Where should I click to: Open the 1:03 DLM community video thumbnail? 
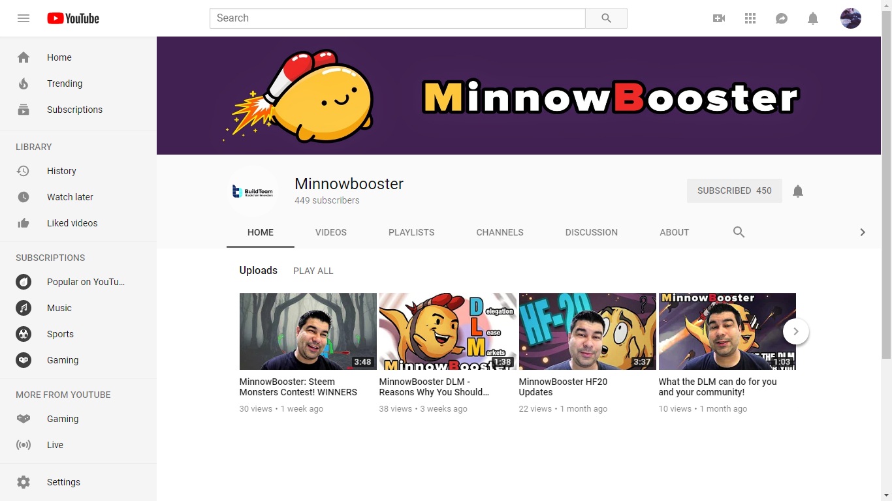[x=727, y=331]
